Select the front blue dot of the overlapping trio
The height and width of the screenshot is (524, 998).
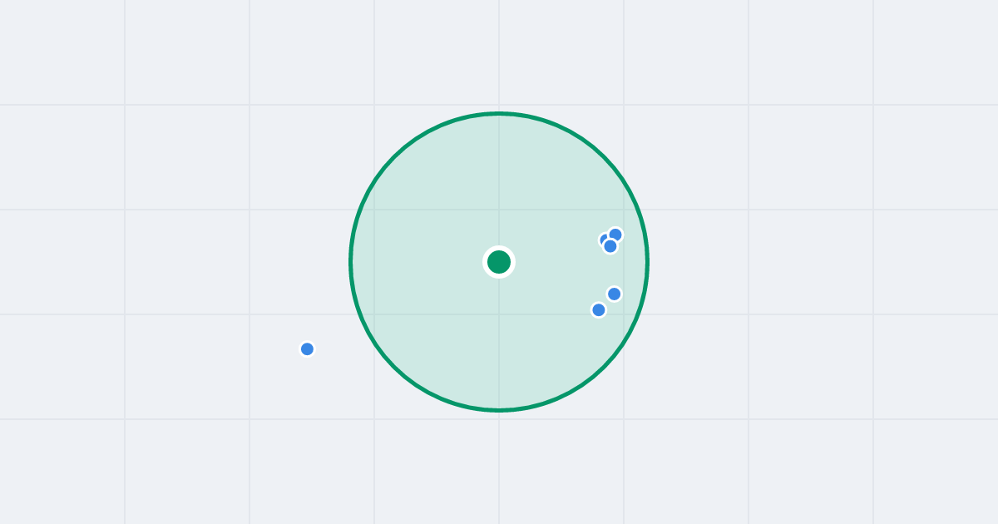pos(610,246)
